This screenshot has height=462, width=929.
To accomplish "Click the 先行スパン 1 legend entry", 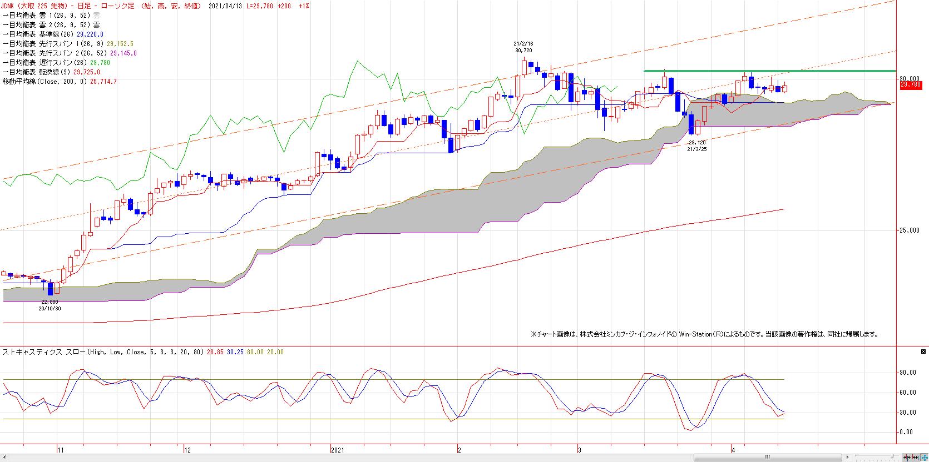I will 68,44.
